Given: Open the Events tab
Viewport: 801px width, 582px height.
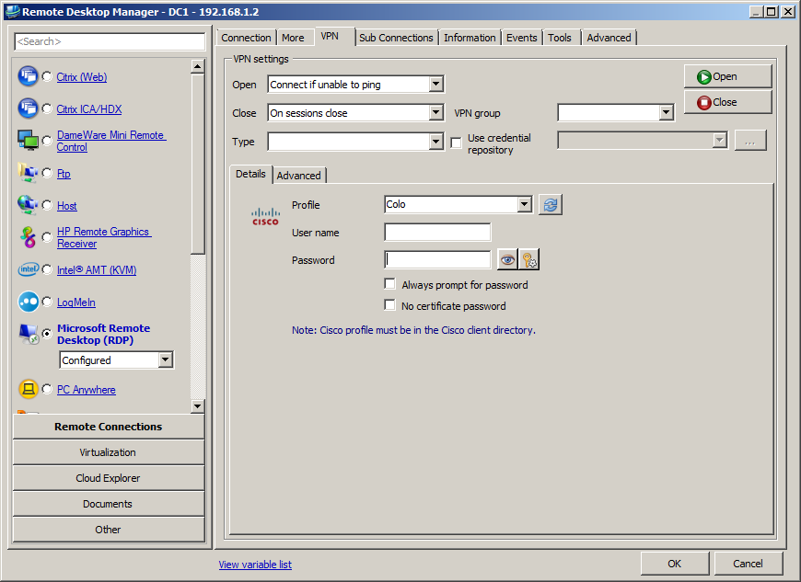Looking at the screenshot, I should click(521, 38).
